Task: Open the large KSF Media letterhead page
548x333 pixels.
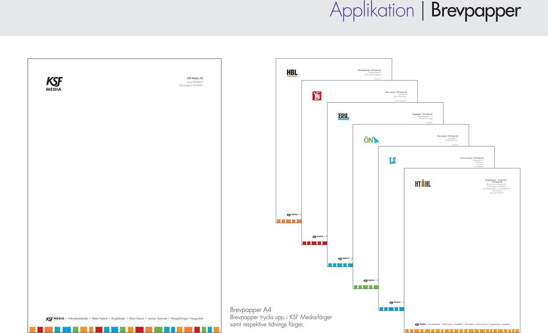Action: [x=124, y=195]
